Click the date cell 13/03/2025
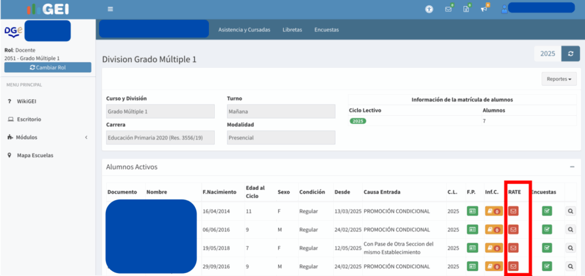This screenshot has height=276, width=585. point(348,212)
